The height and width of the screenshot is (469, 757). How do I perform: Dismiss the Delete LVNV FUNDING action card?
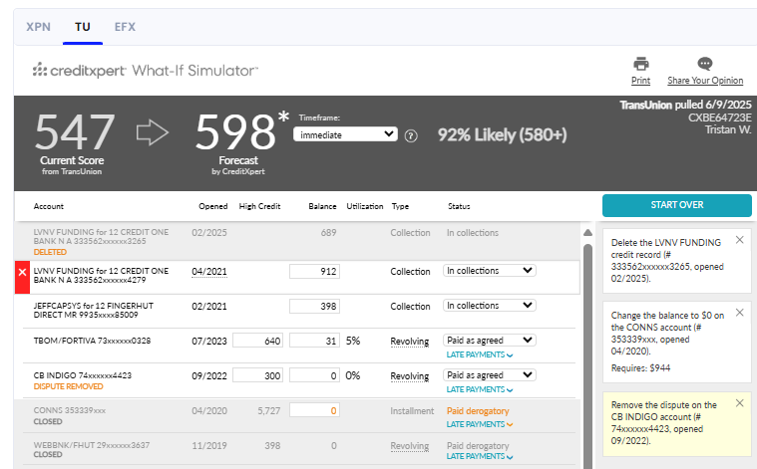[739, 240]
